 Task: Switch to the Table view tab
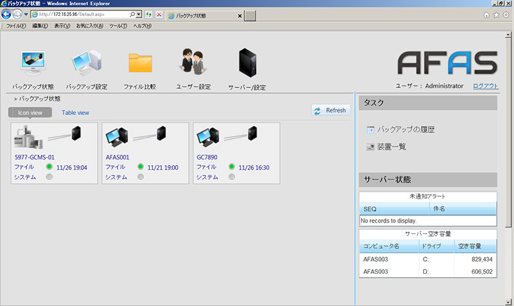pos(75,113)
